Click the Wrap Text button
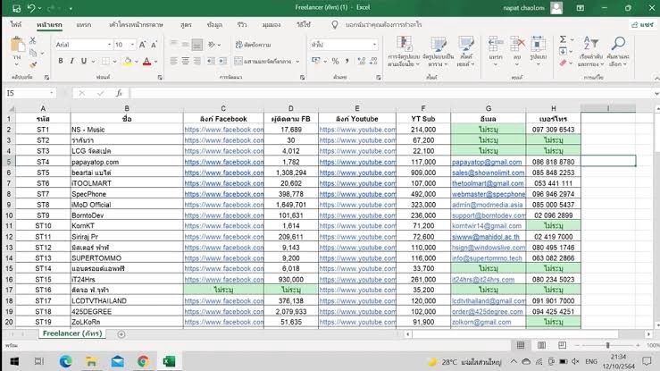Screen dimensions: 660x371 pos(253,45)
